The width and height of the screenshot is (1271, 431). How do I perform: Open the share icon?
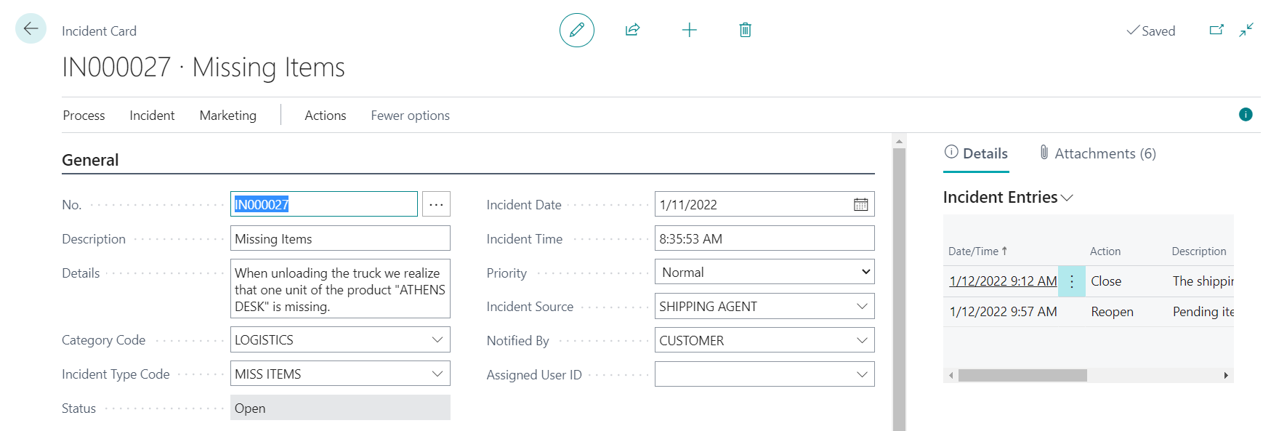[632, 30]
